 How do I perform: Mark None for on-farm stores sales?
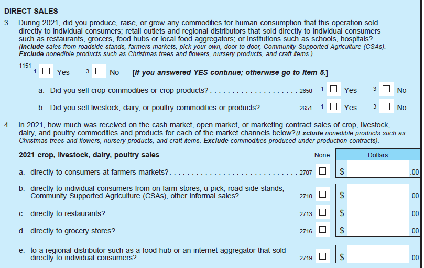[322, 195]
